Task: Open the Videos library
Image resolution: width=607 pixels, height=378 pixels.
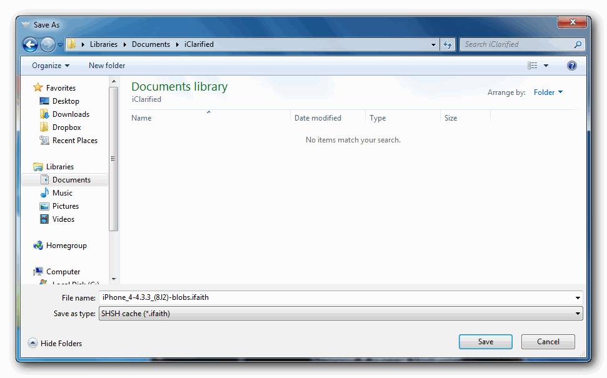Action: tap(64, 219)
